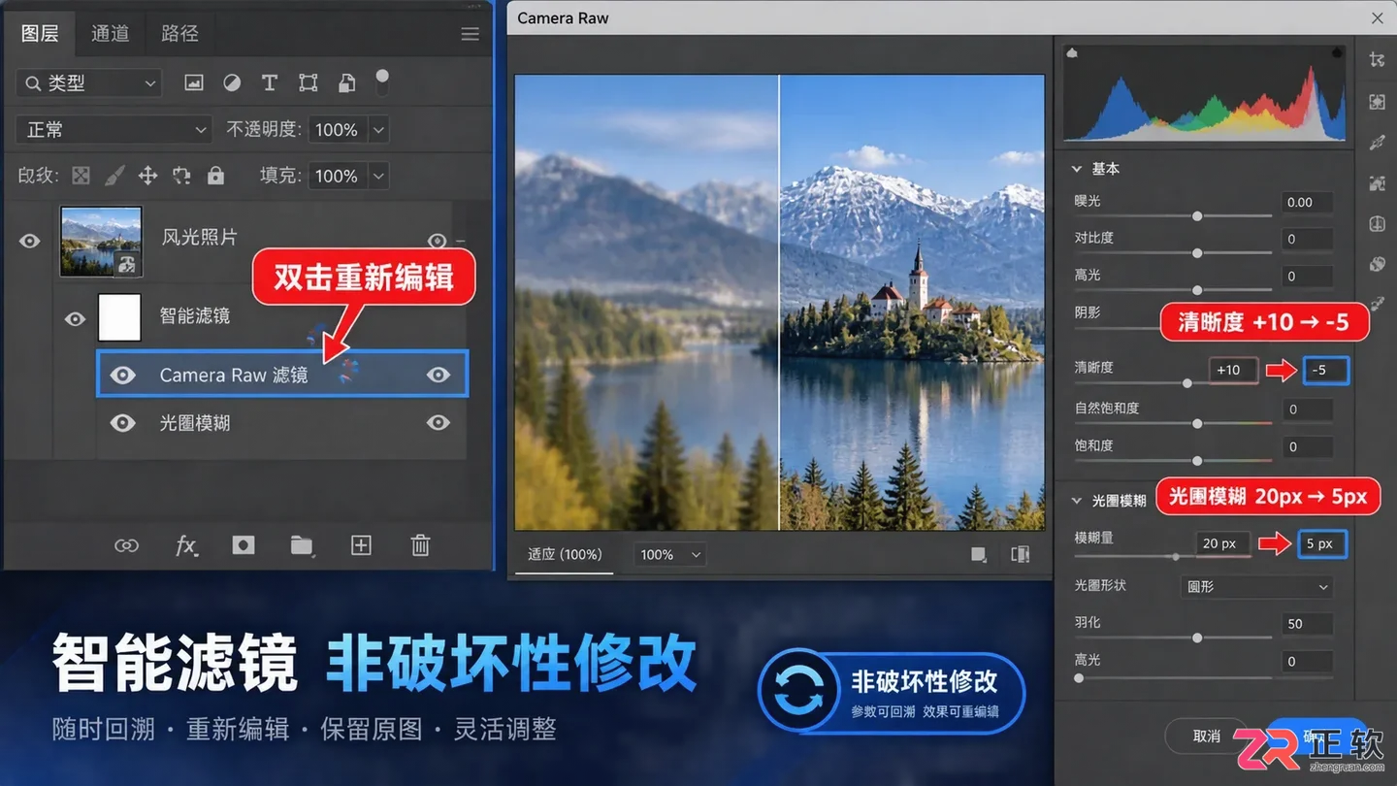The width and height of the screenshot is (1397, 786).
Task: Add a layer mask icon
Action: [244, 545]
